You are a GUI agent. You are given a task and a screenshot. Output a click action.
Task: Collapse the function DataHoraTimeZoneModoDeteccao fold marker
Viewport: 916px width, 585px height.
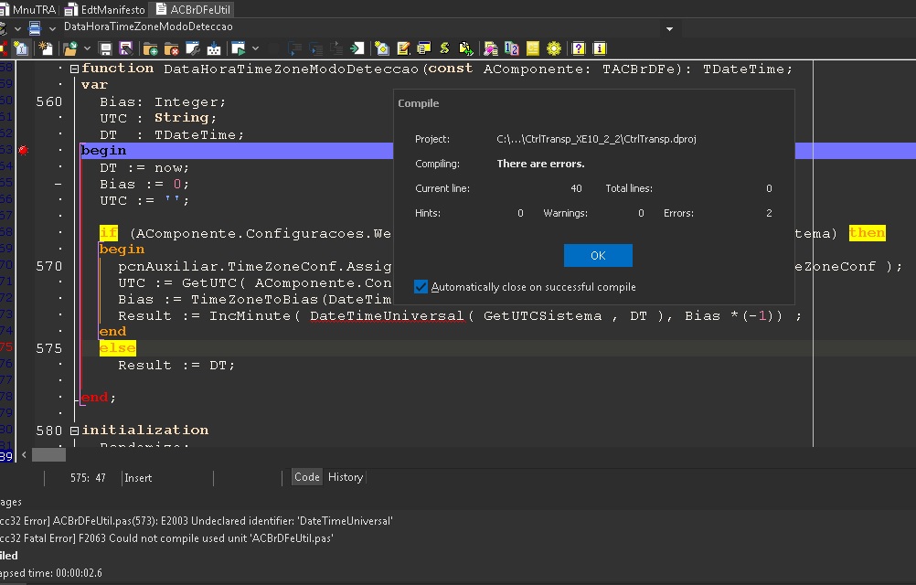(x=74, y=69)
